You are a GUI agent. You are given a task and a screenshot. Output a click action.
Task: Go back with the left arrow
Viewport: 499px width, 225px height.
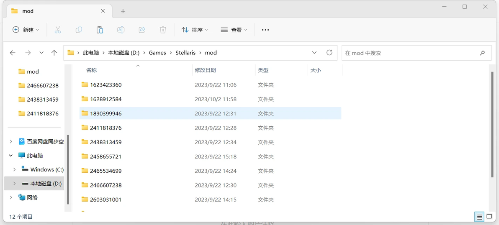(x=13, y=53)
